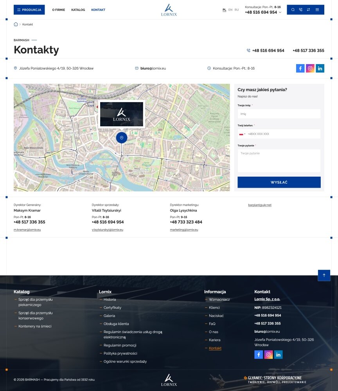Open the footer Instagram icon
The width and height of the screenshot is (338, 391).
click(268, 355)
